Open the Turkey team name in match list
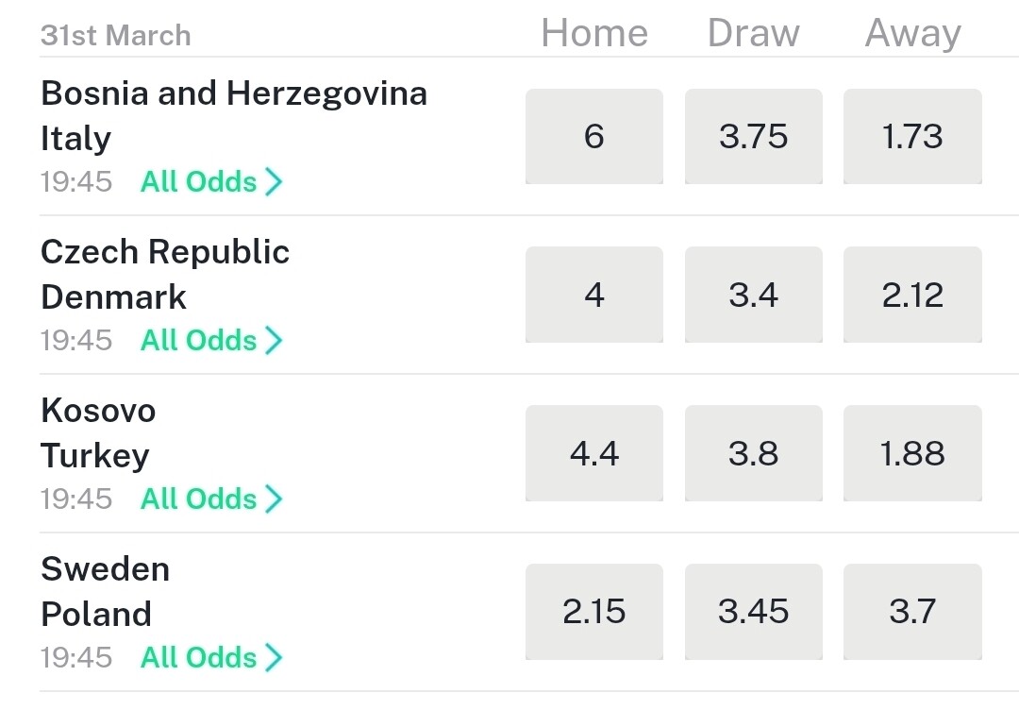Image resolution: width=1019 pixels, height=710 pixels. 94,456
